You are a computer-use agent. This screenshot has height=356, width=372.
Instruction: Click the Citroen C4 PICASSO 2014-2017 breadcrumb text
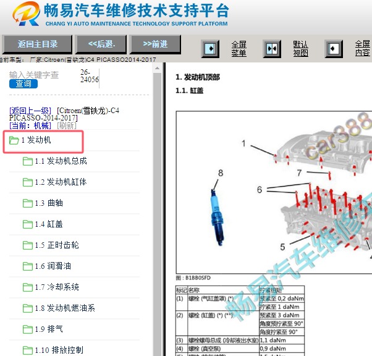pyautogui.click(x=64, y=114)
